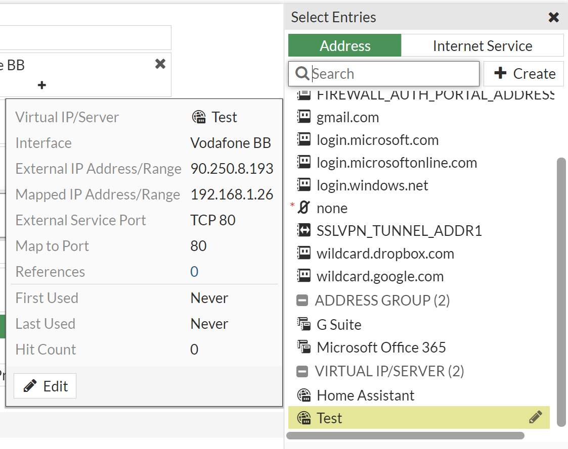This screenshot has height=449, width=568.
Task: Open the References link showing 0
Action: pos(194,272)
